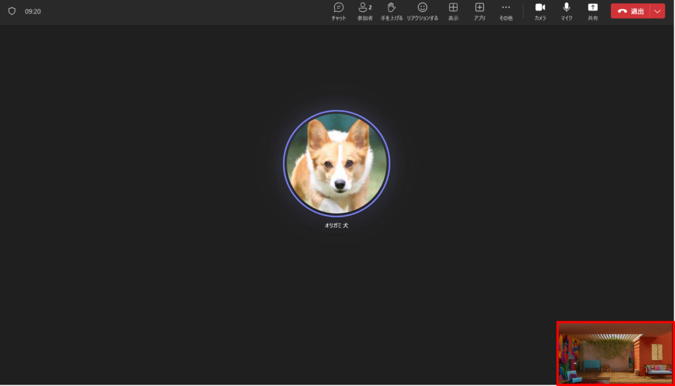The image size is (675, 386).
Task: Click the 退出 leave text
Action: (x=637, y=11)
